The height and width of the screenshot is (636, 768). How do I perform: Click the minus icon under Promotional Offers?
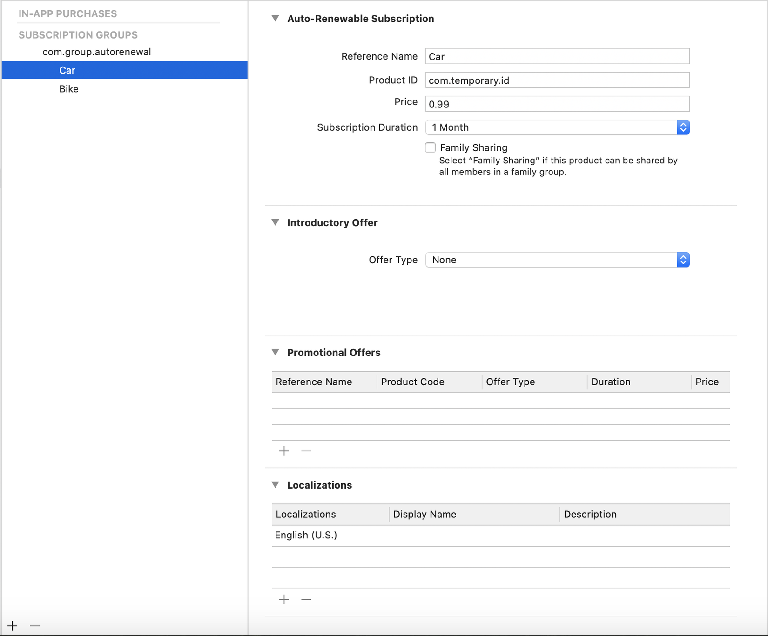306,451
